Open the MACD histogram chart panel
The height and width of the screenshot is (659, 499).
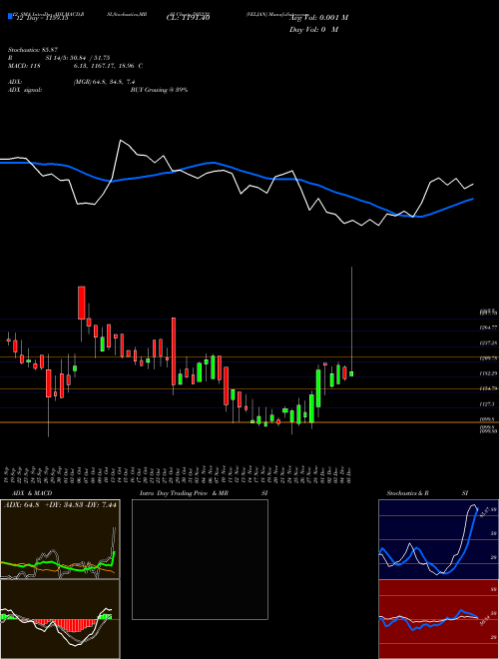click(x=60, y=619)
